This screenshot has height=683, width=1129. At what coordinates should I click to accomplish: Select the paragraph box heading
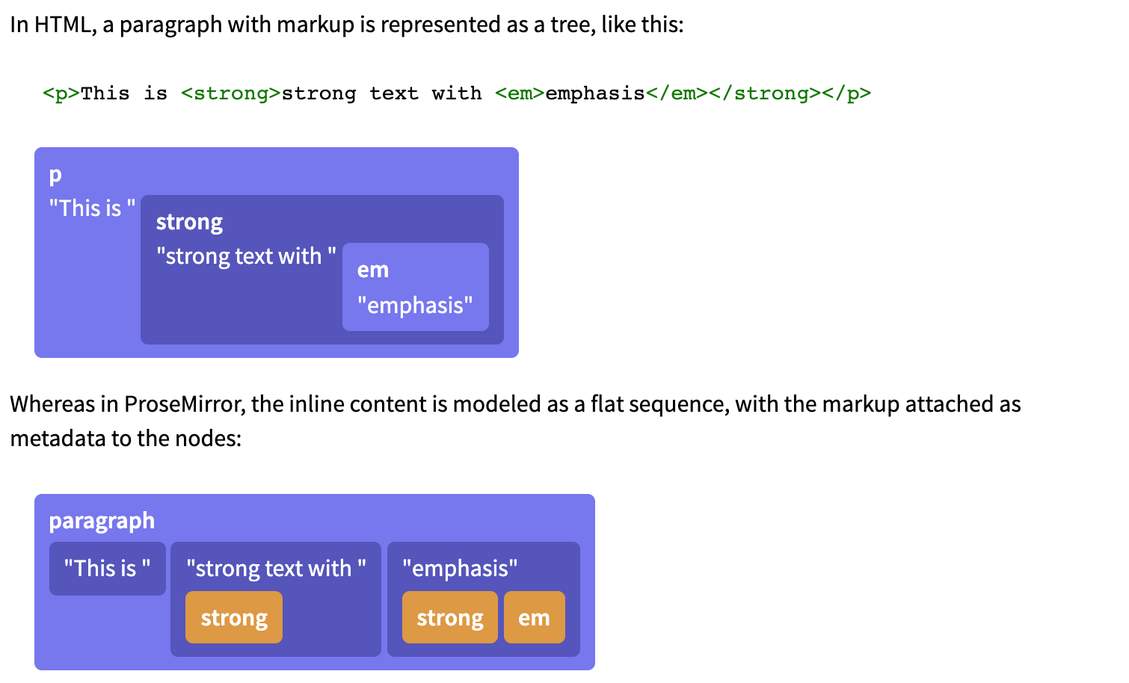[102, 520]
